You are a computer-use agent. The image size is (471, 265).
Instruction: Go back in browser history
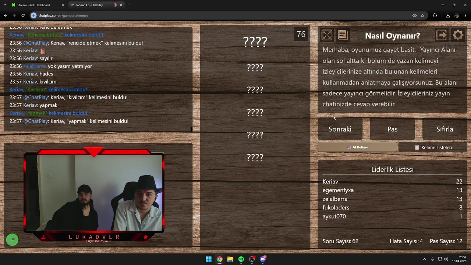click(x=5, y=15)
